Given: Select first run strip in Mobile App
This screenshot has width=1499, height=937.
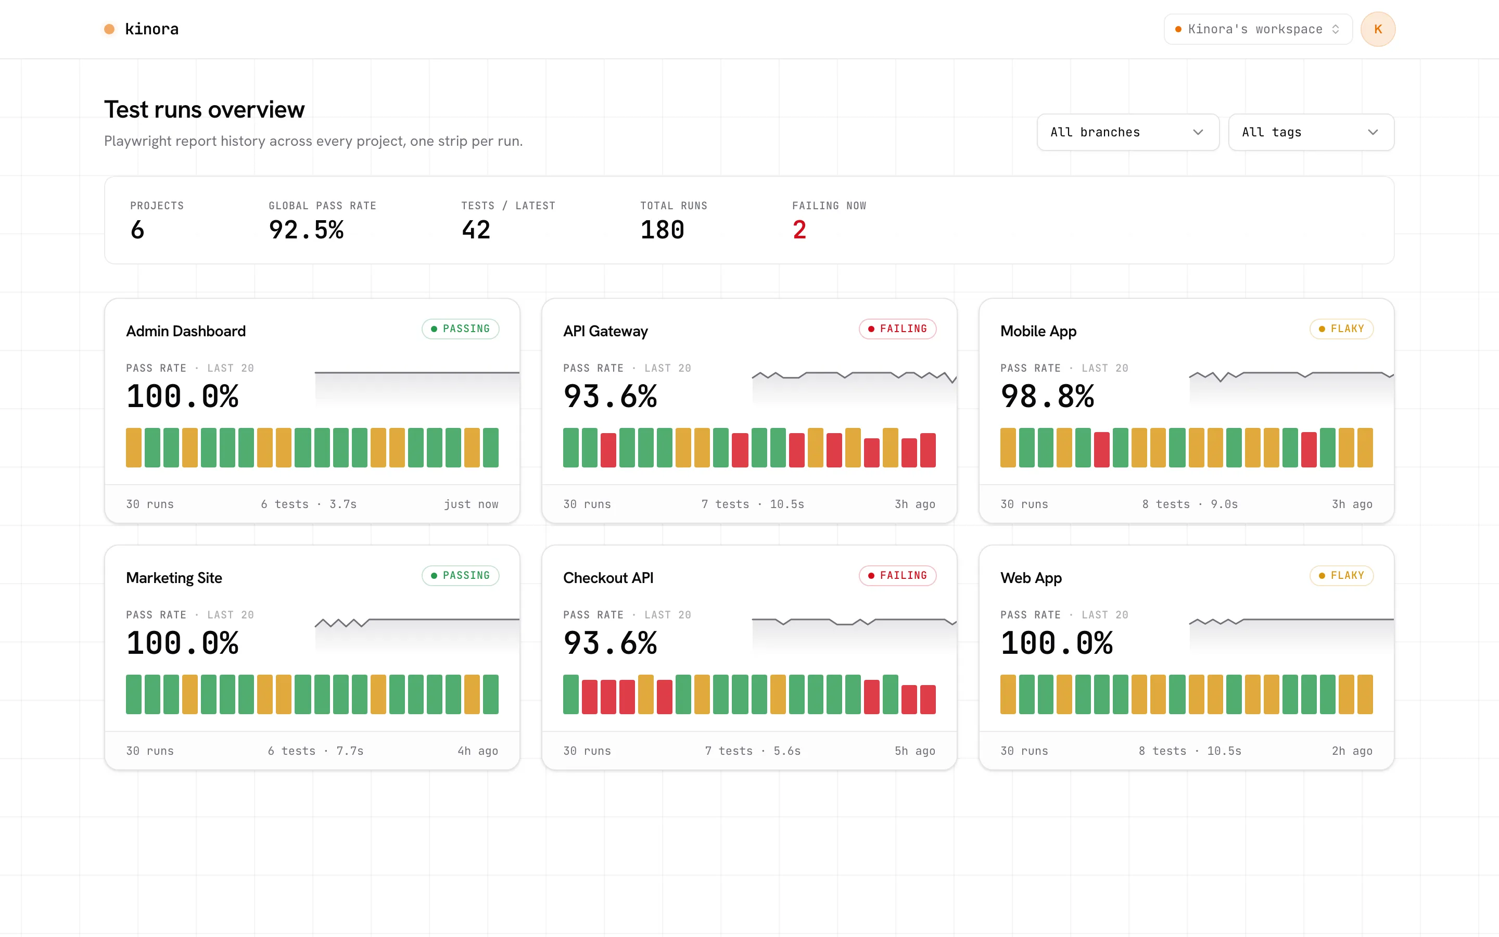Looking at the screenshot, I should coord(1008,447).
